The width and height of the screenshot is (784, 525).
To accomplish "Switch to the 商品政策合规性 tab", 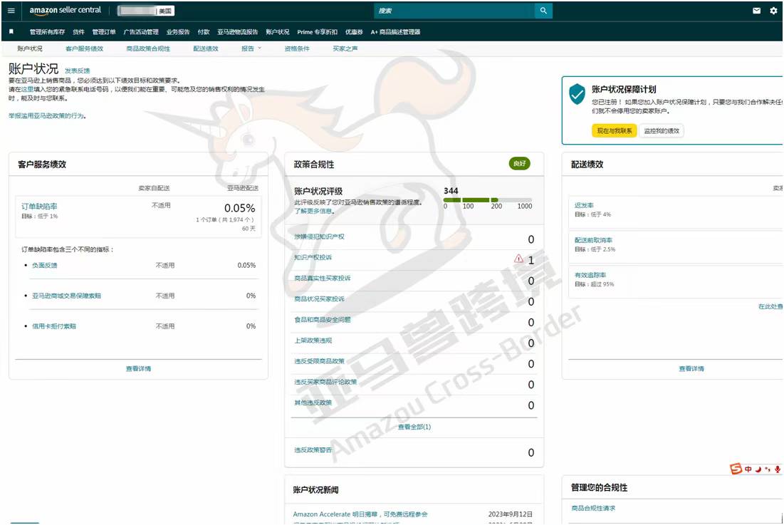I will click(148, 48).
